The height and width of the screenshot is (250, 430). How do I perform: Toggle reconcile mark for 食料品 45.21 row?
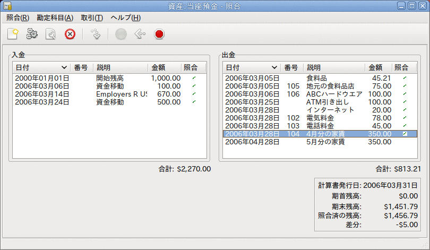tap(405, 78)
